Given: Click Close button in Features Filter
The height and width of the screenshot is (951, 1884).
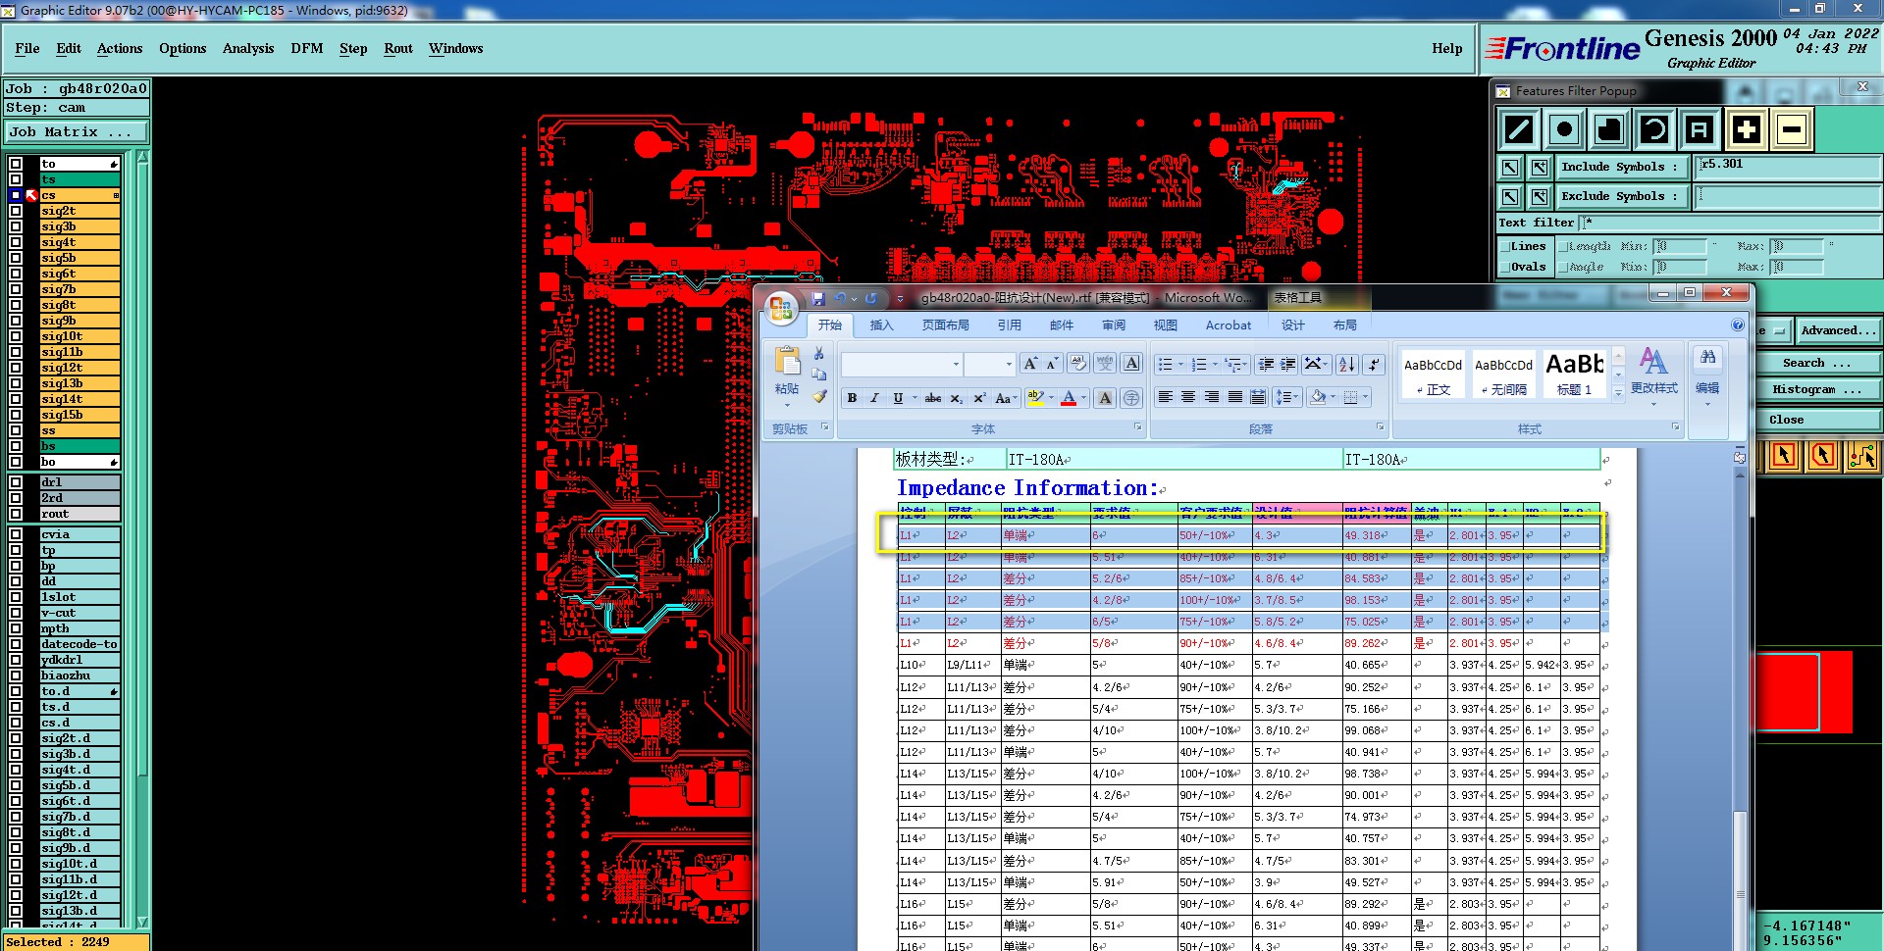Looking at the screenshot, I should pyautogui.click(x=1817, y=420).
